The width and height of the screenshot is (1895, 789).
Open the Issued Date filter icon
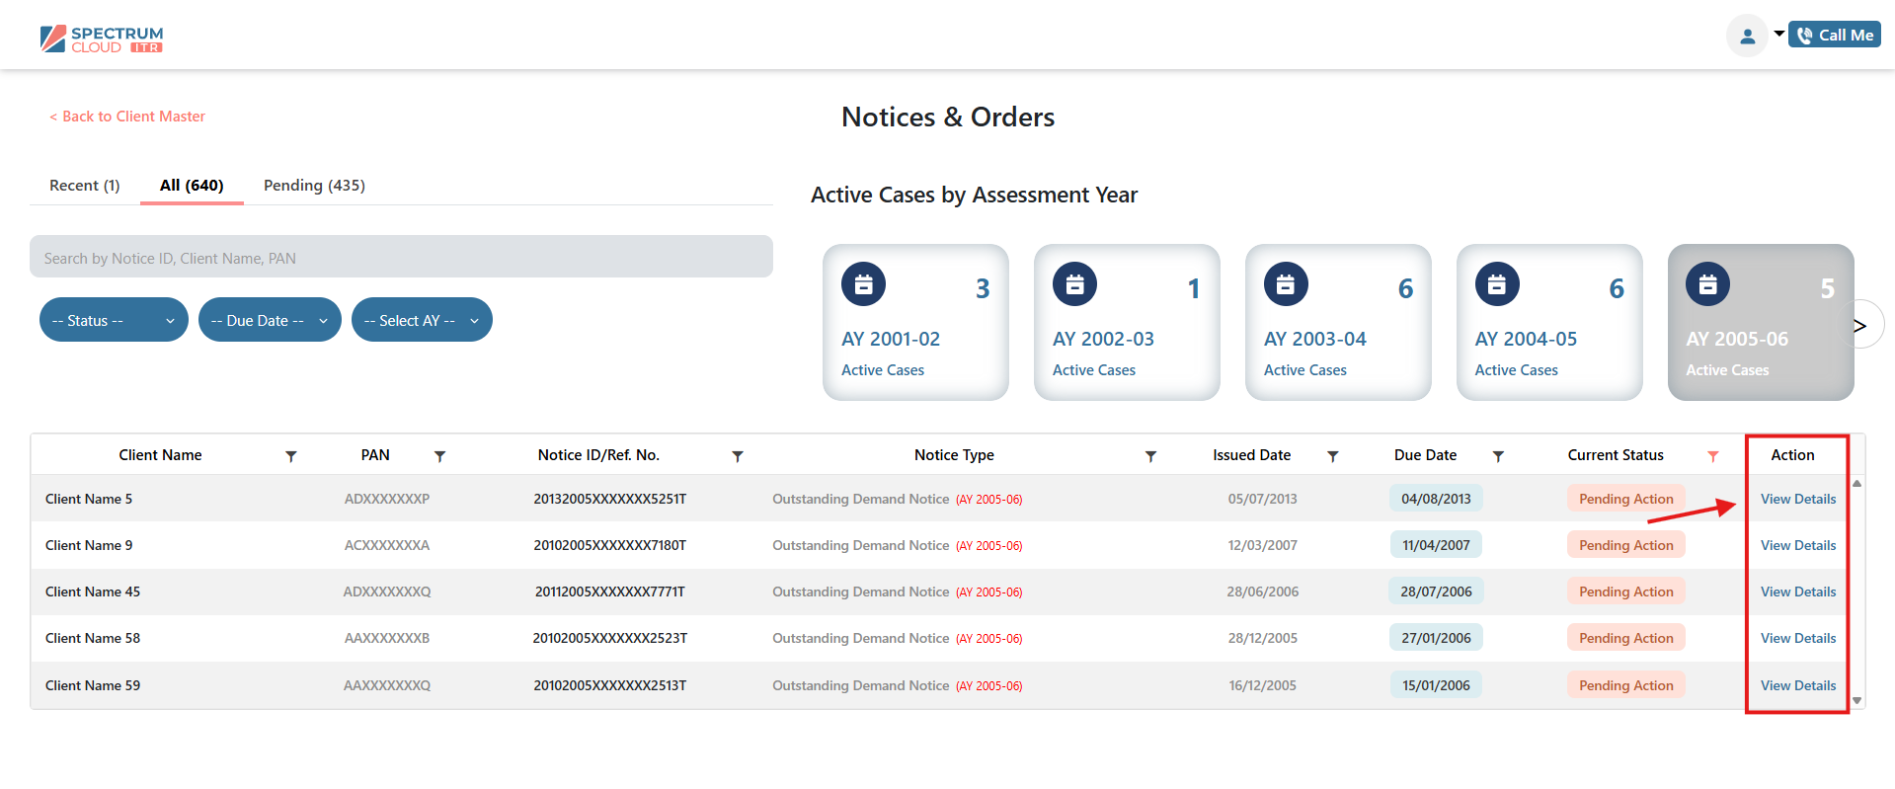pos(1332,456)
